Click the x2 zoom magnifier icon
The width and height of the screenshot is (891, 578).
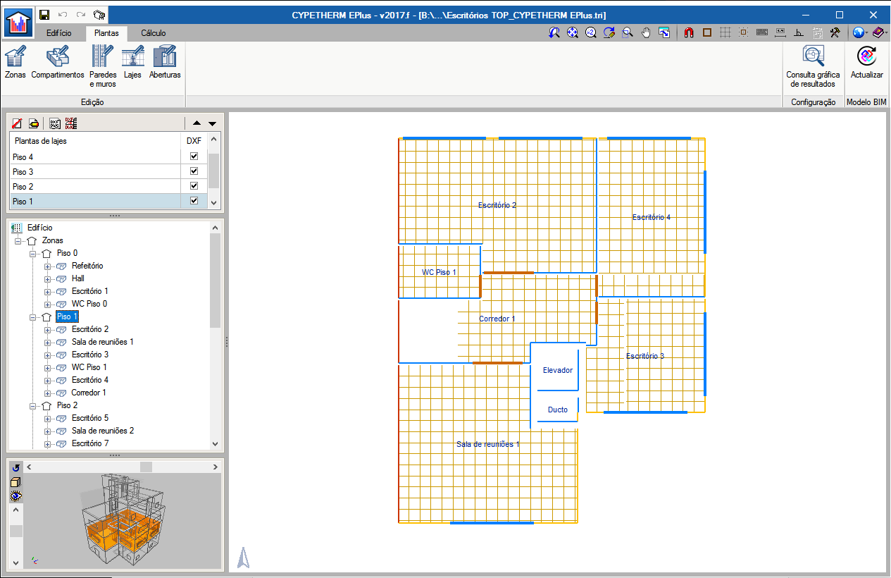pos(591,32)
